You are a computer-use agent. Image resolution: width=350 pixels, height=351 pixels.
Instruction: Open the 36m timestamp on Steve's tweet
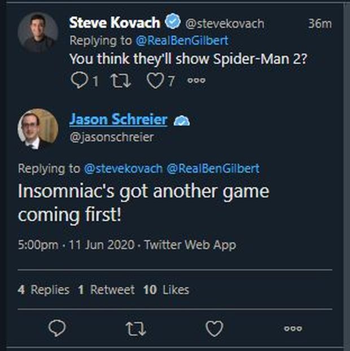tap(320, 24)
